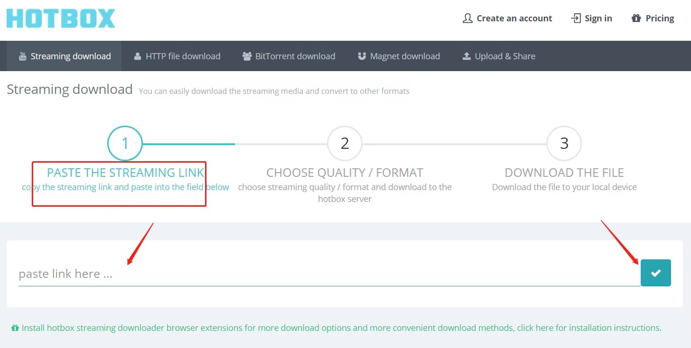The image size is (691, 348).
Task: Click the group icon in BitTorrent download tab
Action: [x=247, y=56]
